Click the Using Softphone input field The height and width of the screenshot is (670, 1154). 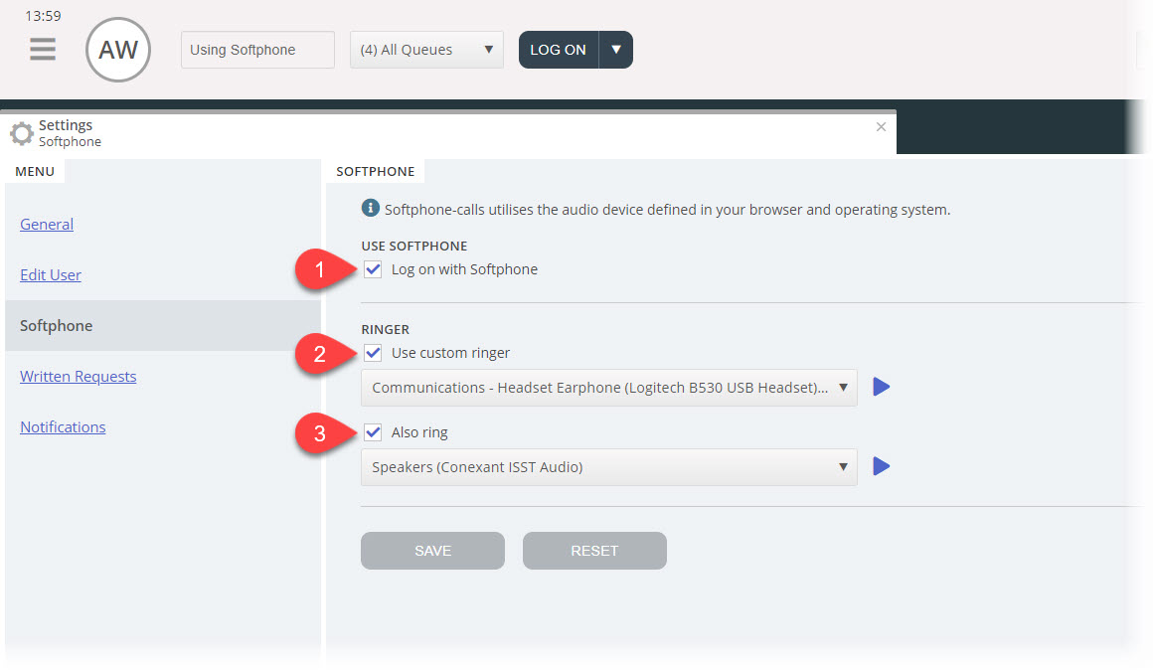click(257, 50)
